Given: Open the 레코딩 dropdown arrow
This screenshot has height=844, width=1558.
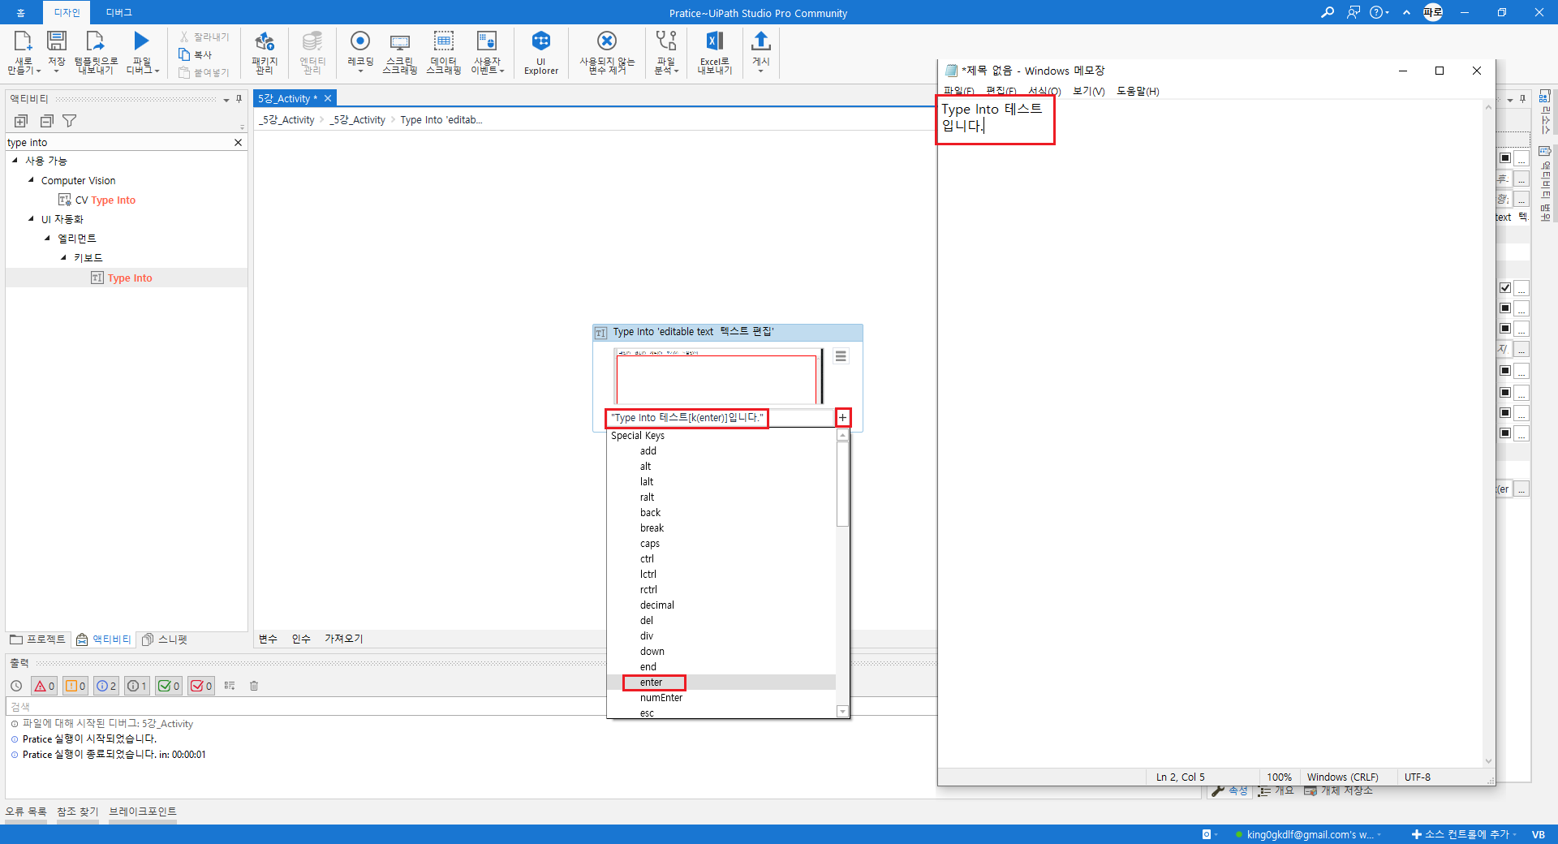Looking at the screenshot, I should [360, 71].
